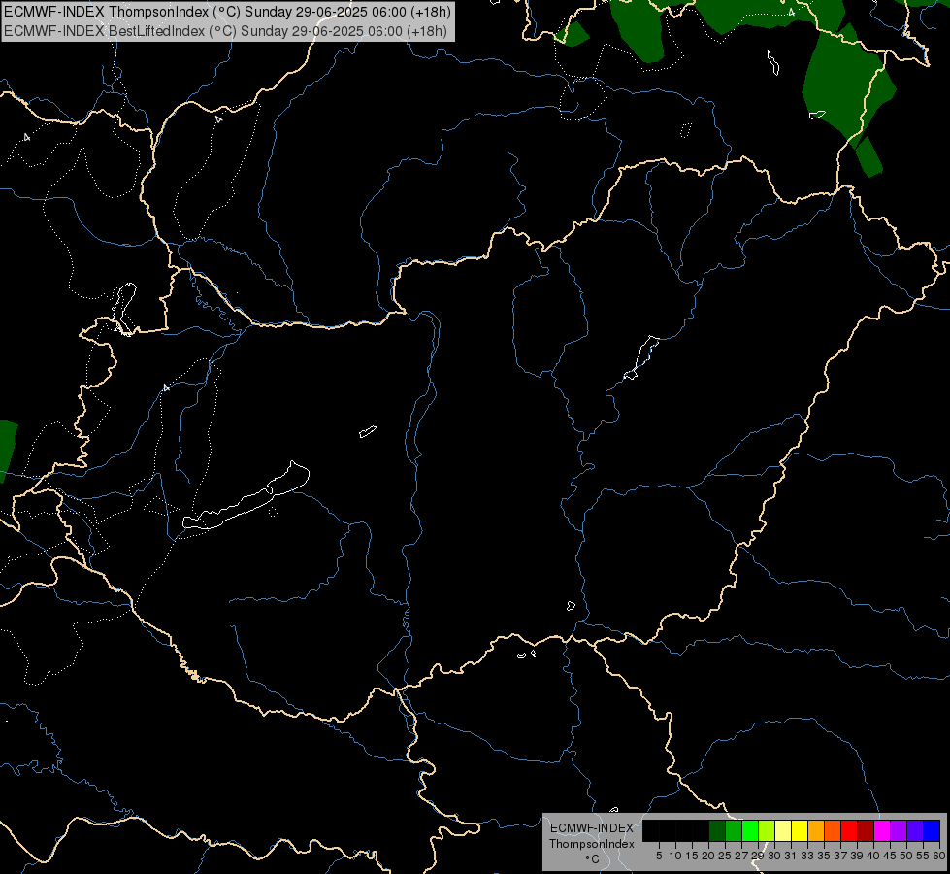Click the medium green 25–27 legend swatch
The image size is (950, 874).
[x=734, y=830]
